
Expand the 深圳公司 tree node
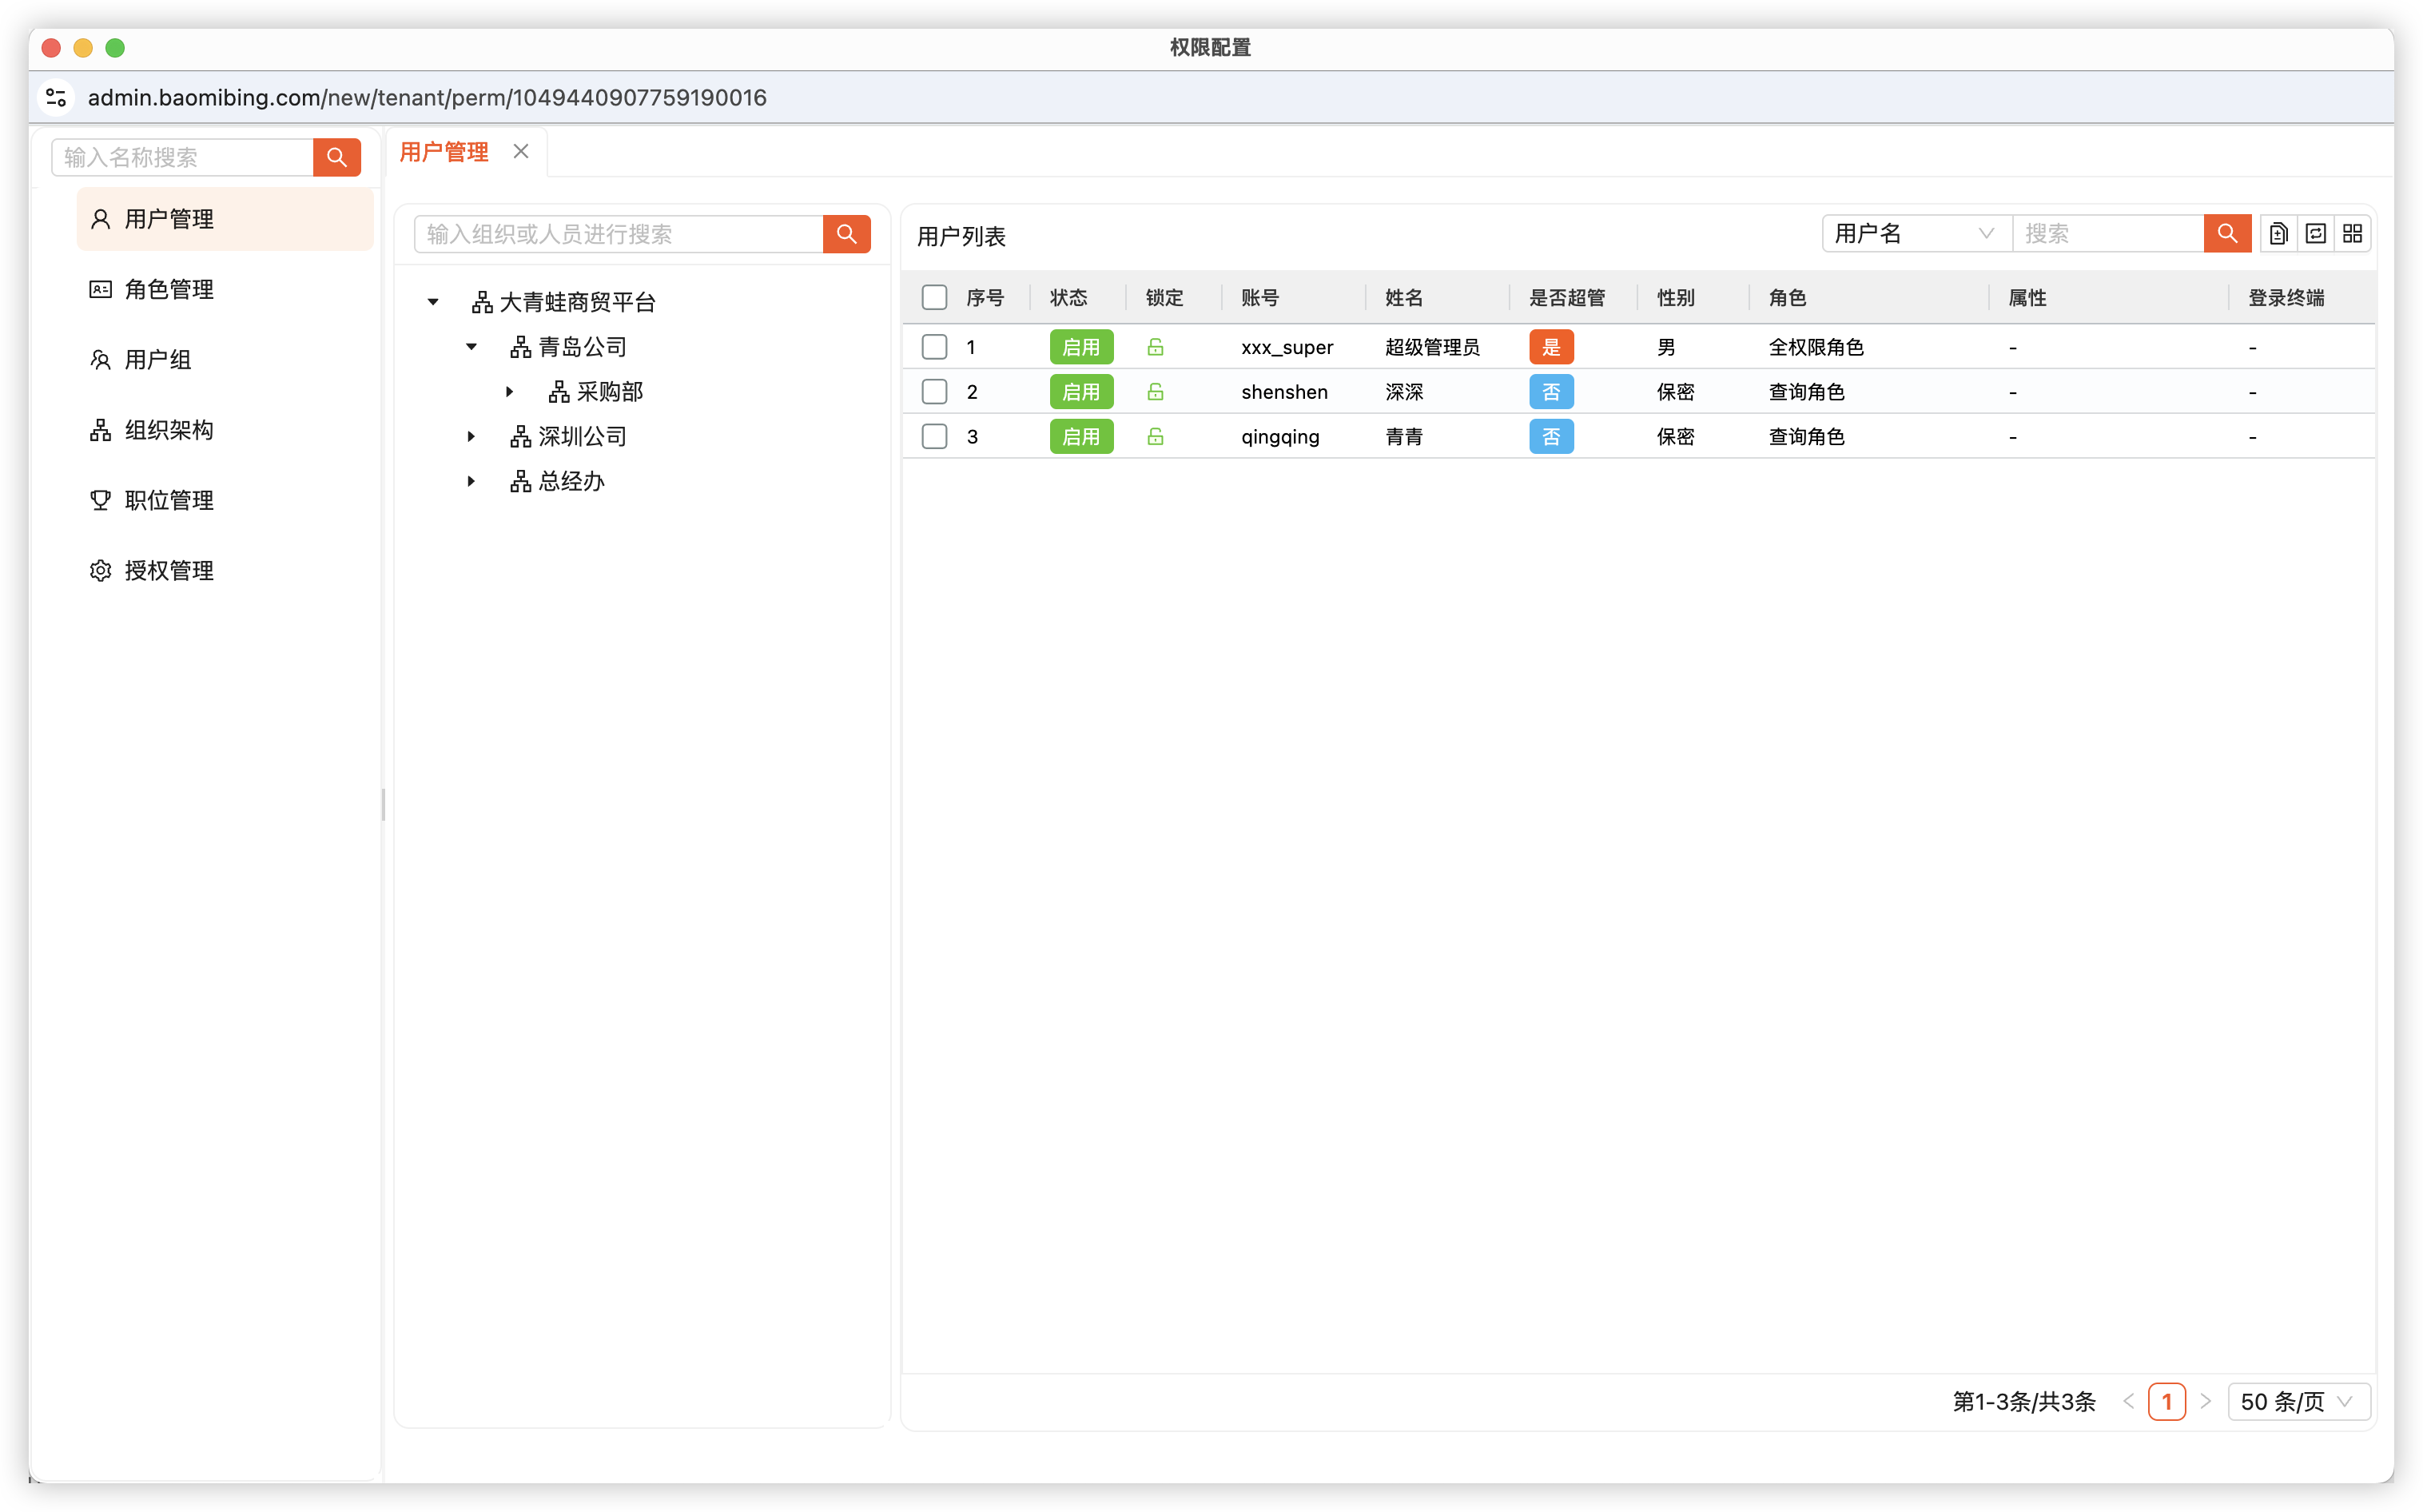471,437
